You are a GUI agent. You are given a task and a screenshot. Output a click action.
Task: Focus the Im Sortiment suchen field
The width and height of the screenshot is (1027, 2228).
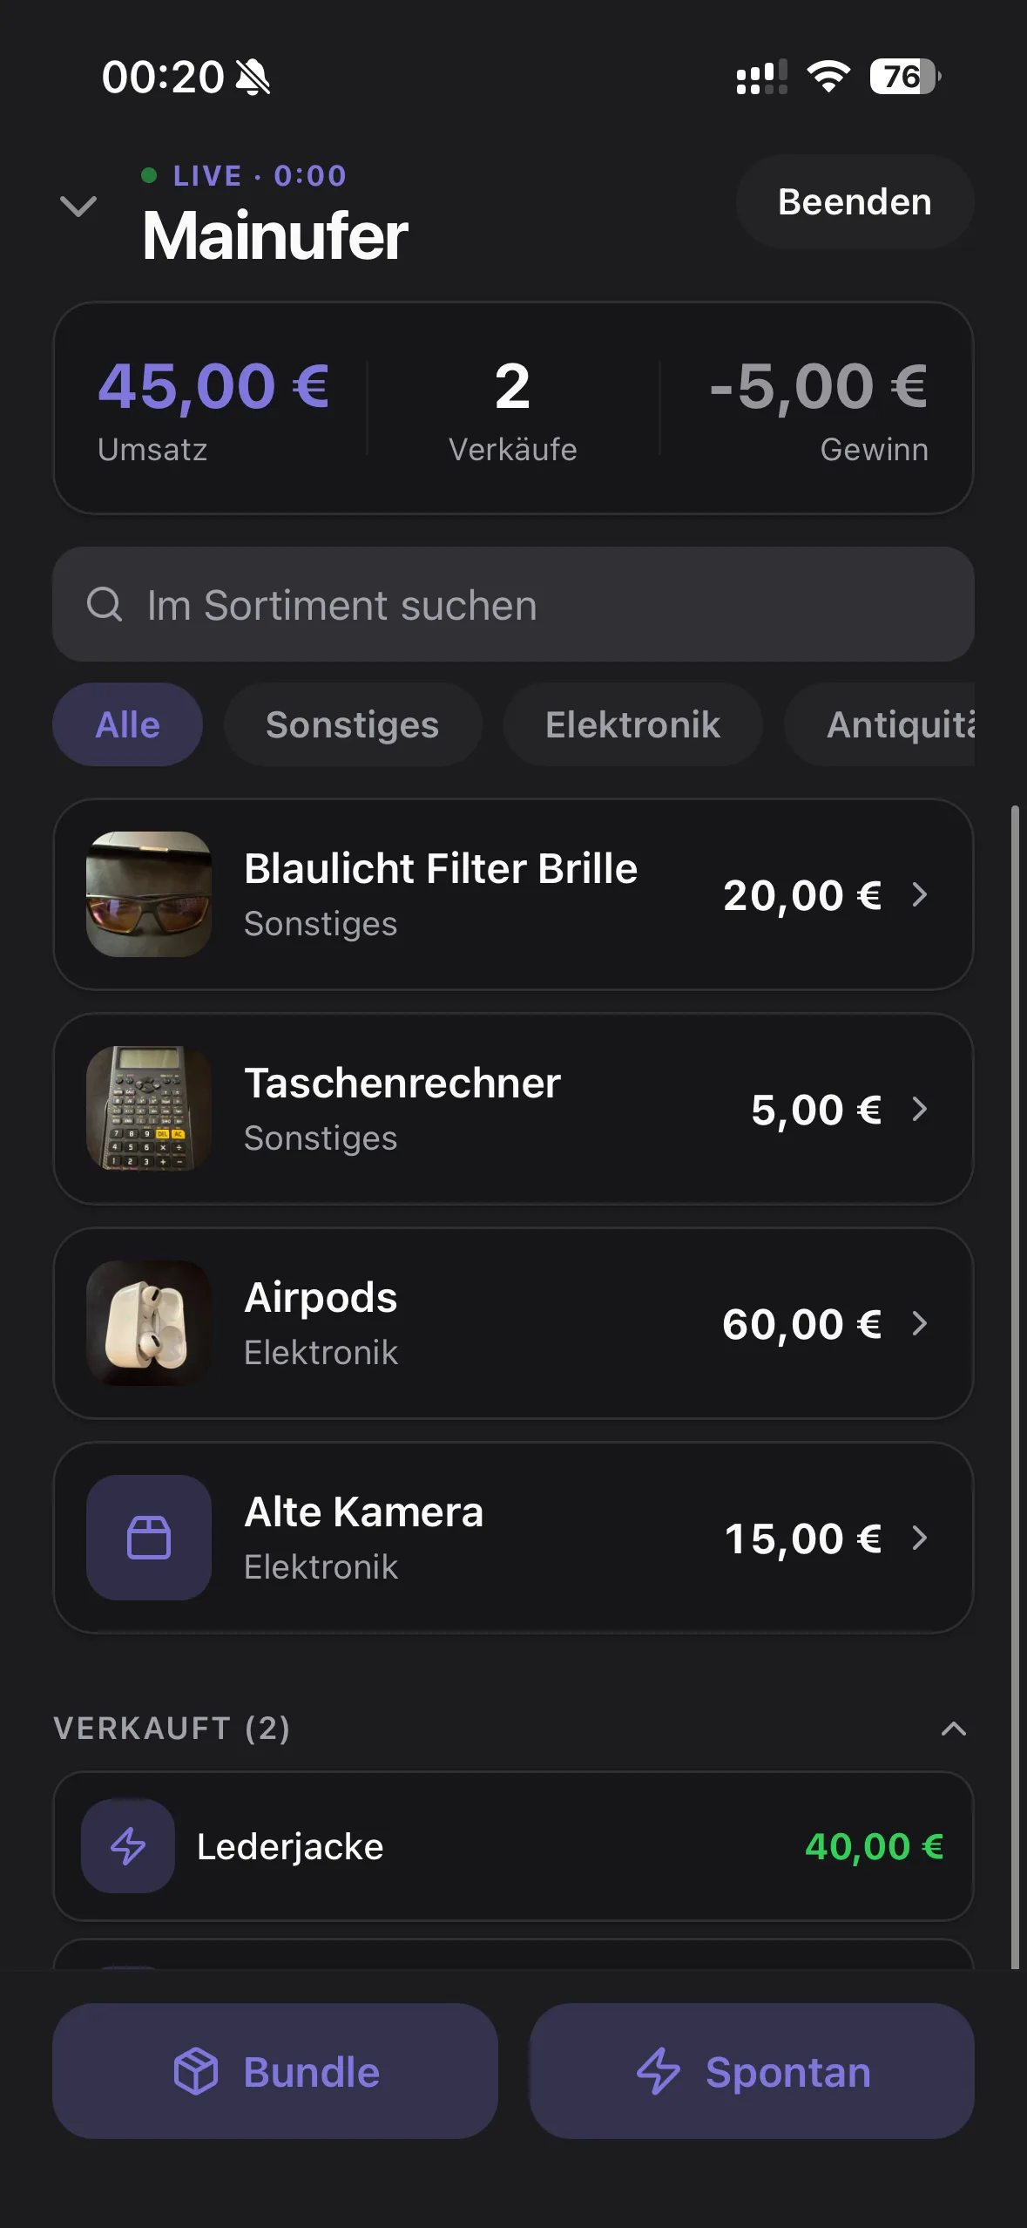513,604
